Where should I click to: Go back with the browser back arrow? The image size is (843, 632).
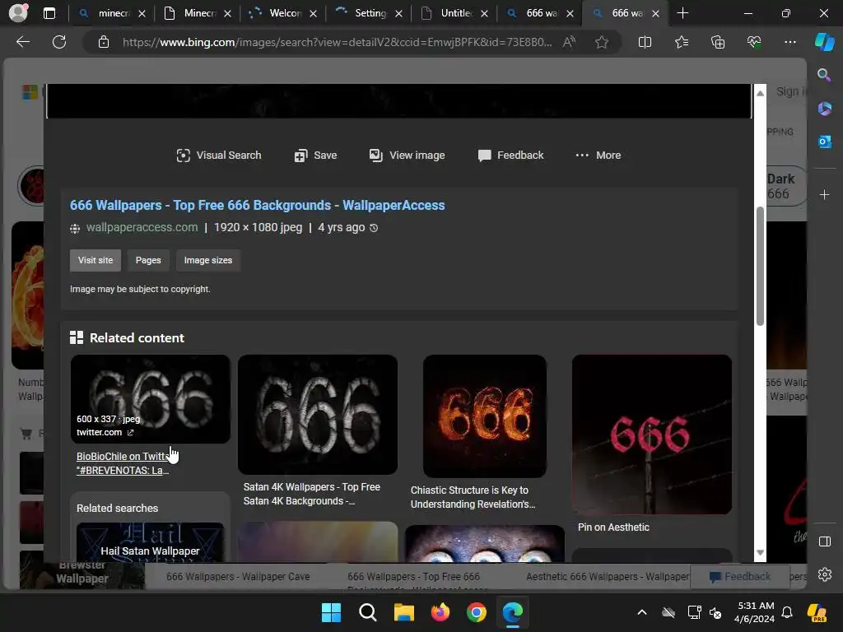click(x=23, y=42)
